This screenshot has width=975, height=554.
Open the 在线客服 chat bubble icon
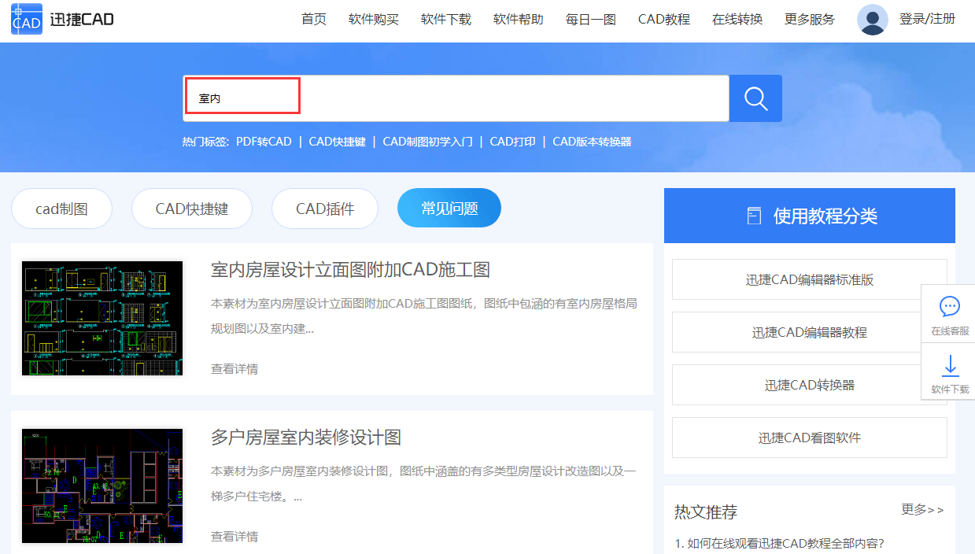click(949, 307)
